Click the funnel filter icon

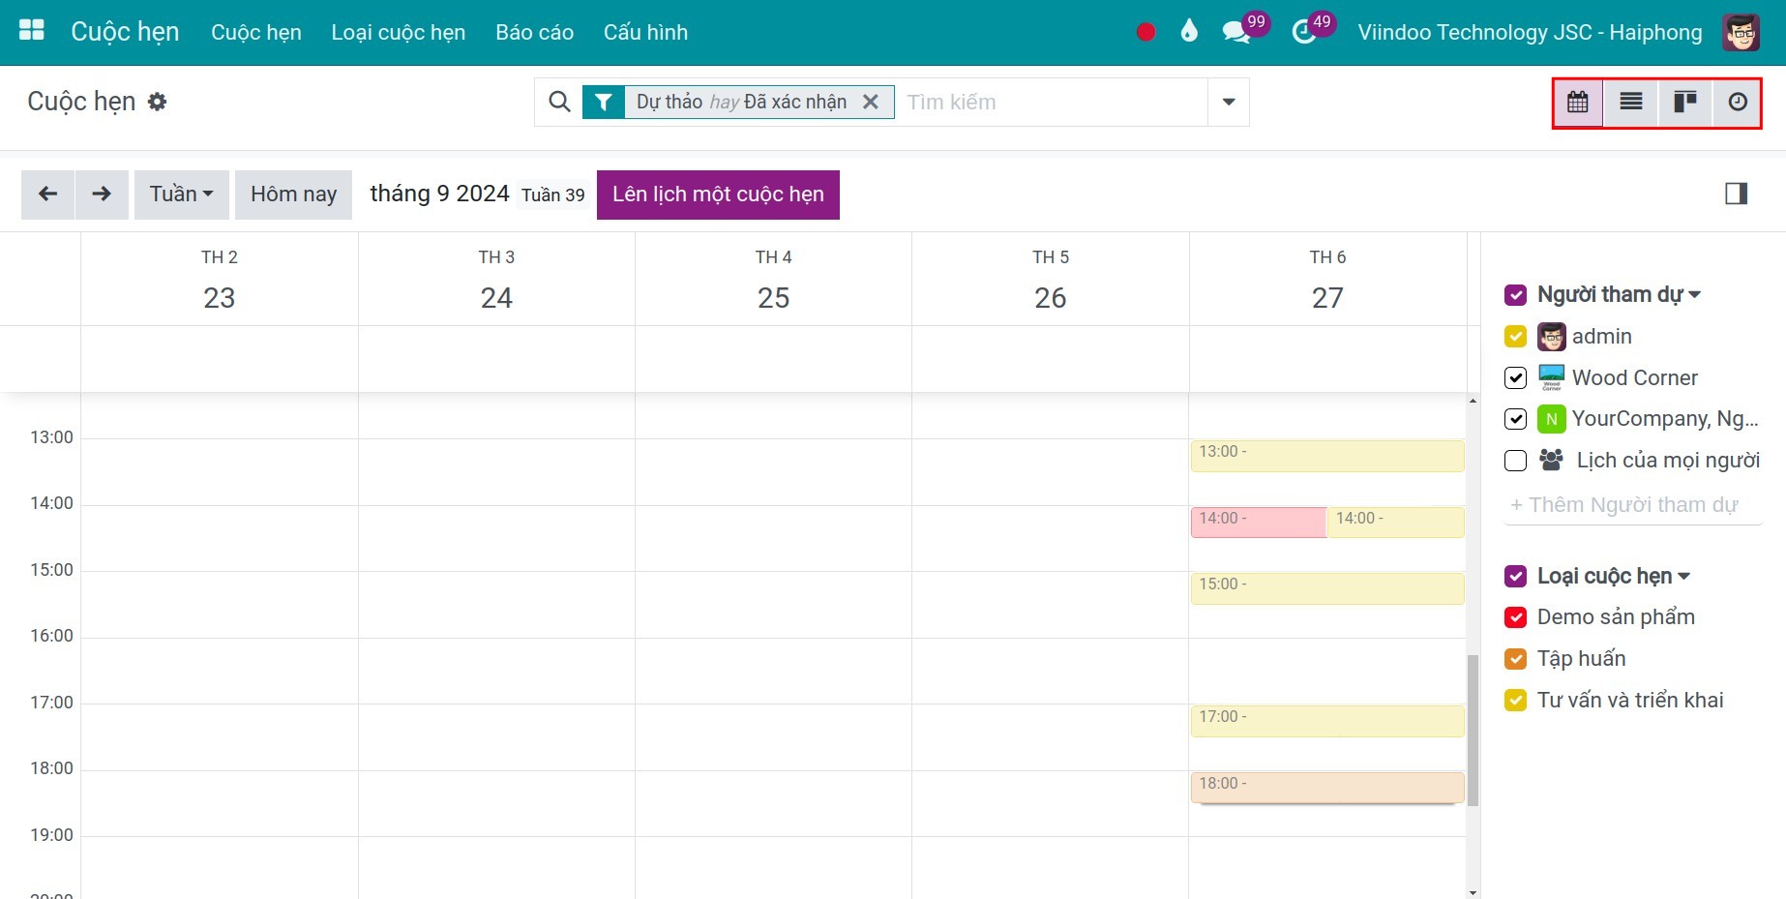pos(603,102)
